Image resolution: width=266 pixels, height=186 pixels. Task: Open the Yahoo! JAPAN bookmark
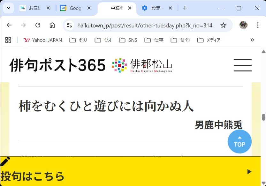tap(43, 40)
